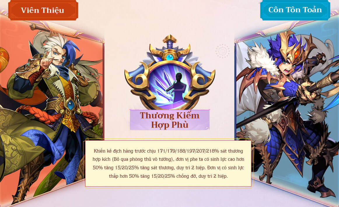Click the blue gem atop the skill emblem

click(x=170, y=57)
